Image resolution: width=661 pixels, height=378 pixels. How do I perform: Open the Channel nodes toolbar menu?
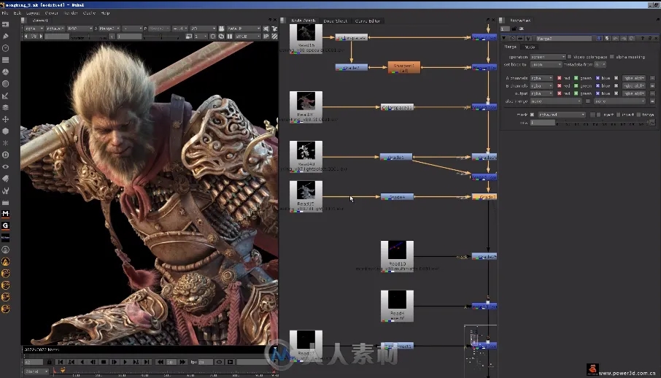pyautogui.click(x=6, y=60)
